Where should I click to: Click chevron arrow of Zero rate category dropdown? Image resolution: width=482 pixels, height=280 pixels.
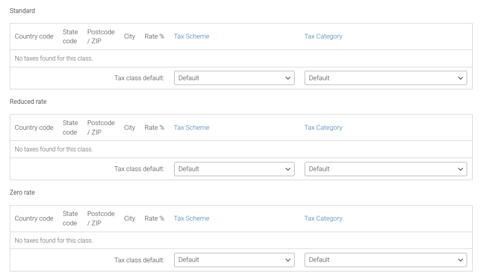(460, 260)
